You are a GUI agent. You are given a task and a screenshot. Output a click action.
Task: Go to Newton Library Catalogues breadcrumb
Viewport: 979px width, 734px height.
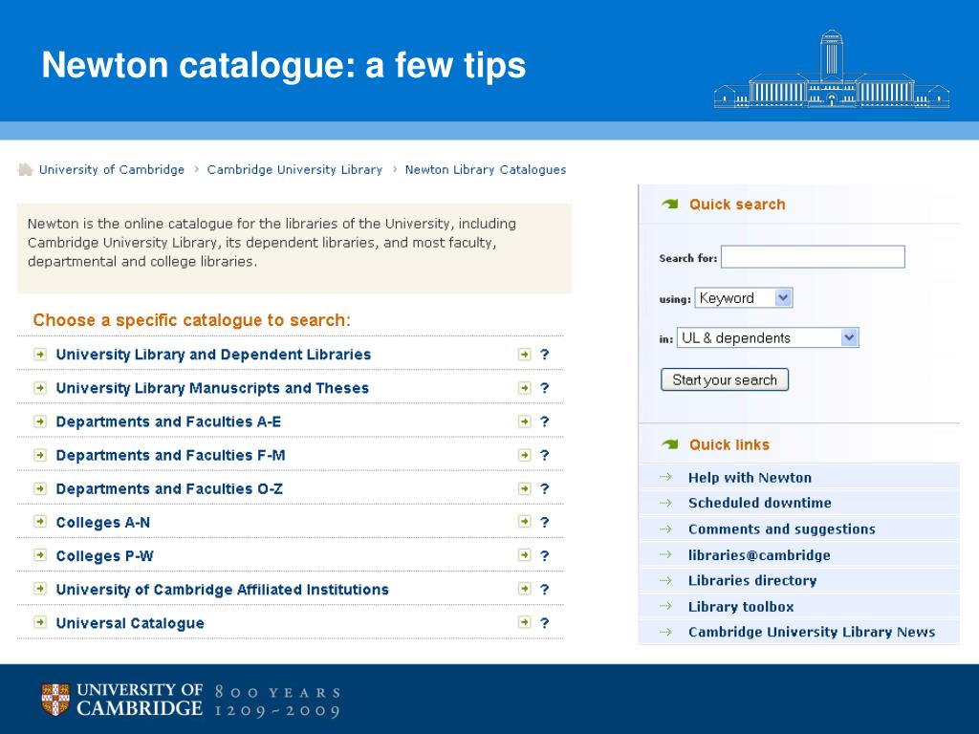pos(486,170)
